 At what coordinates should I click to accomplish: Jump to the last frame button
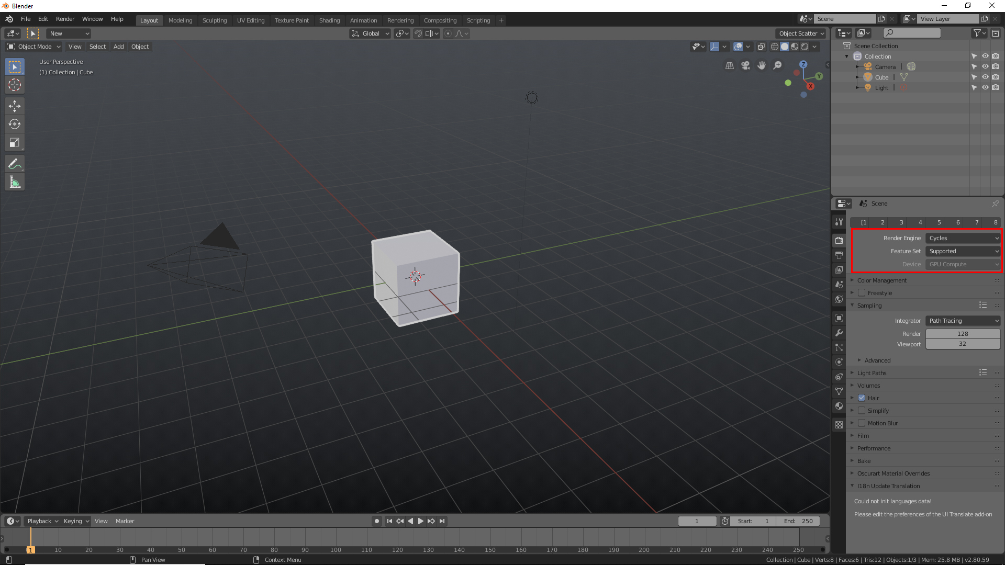pyautogui.click(x=442, y=521)
